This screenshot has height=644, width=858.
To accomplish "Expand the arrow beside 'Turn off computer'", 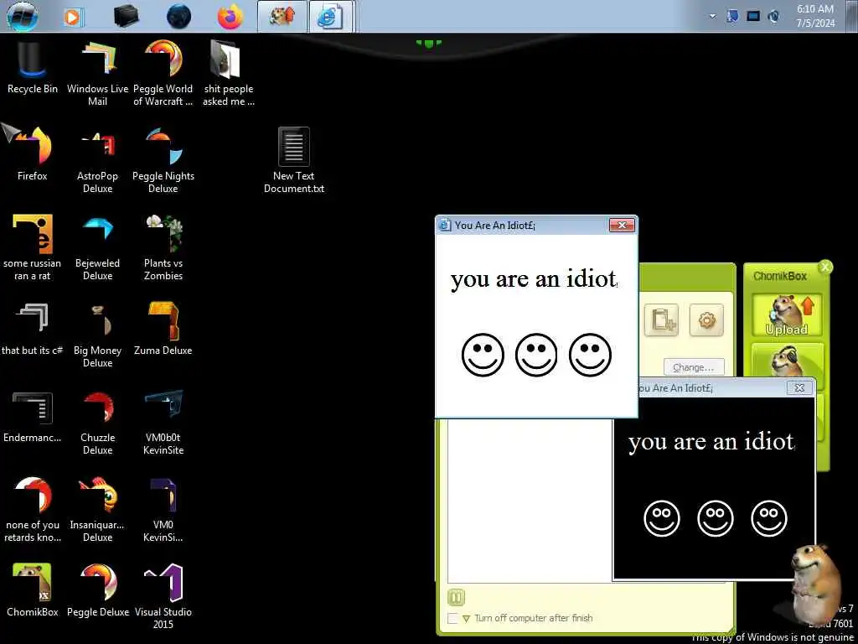I will coord(466,619).
